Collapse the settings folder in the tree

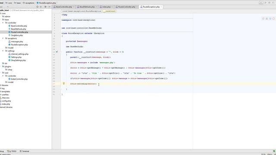click(x=3, y=51)
